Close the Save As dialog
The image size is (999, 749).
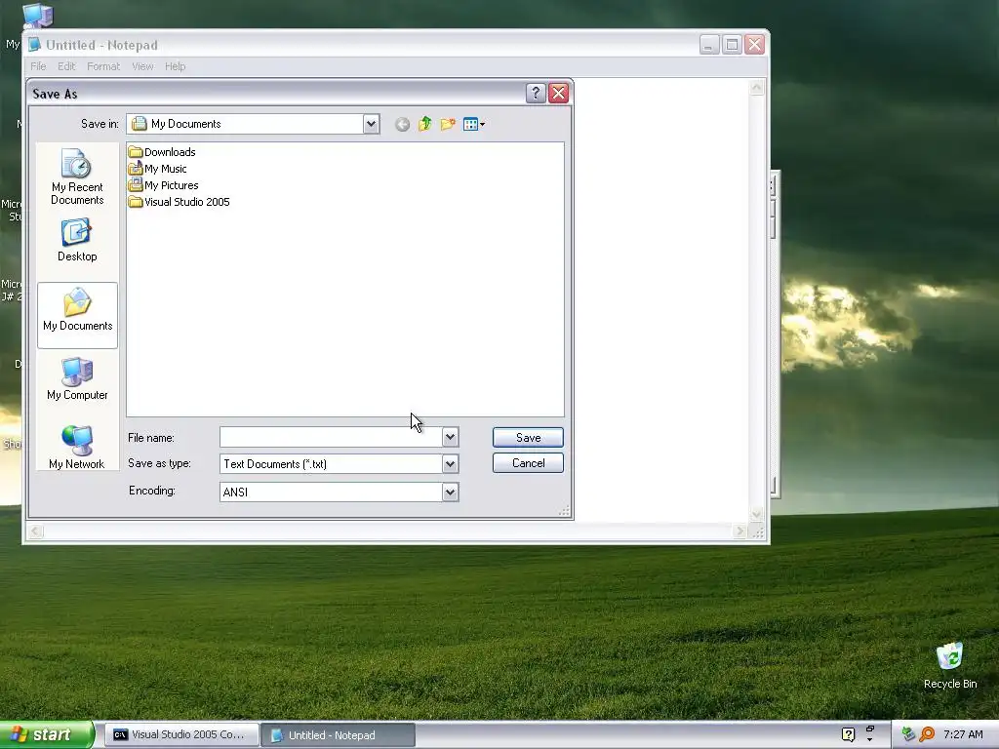(x=559, y=93)
